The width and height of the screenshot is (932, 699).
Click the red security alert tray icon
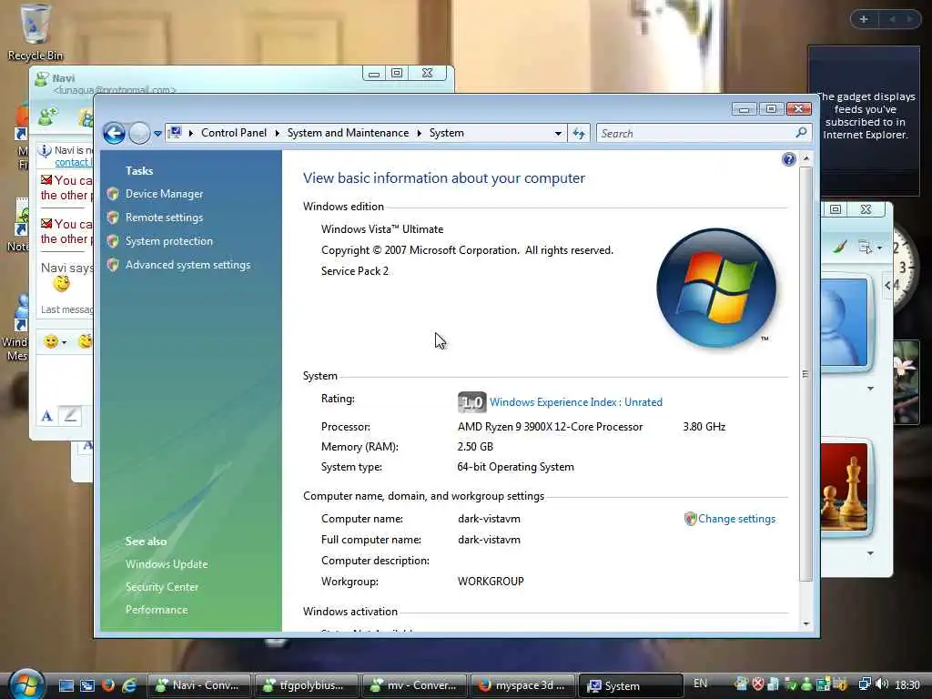click(758, 684)
